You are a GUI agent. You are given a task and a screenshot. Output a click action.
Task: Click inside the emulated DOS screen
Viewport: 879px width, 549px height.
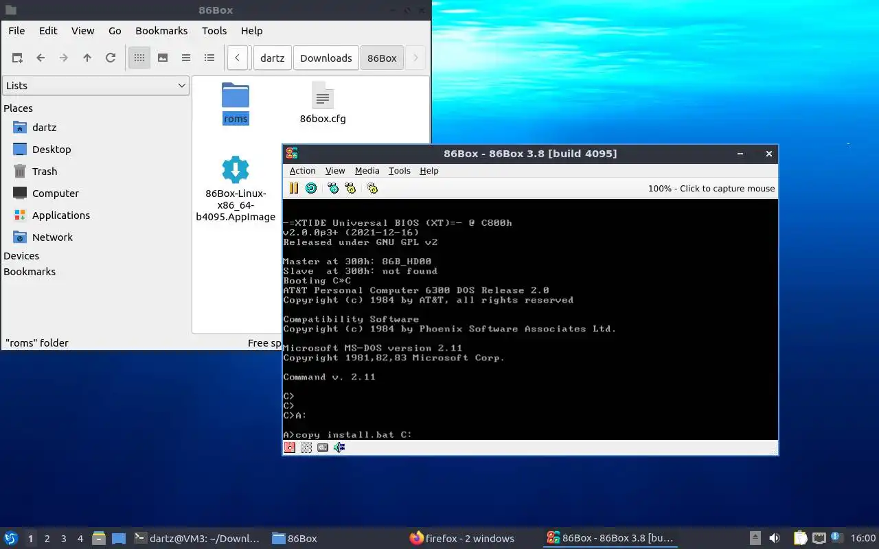[530, 319]
